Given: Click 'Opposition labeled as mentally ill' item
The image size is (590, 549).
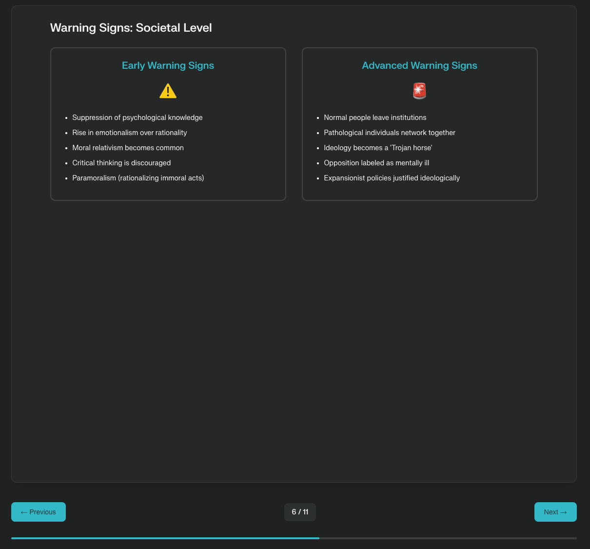Looking at the screenshot, I should (x=376, y=163).
